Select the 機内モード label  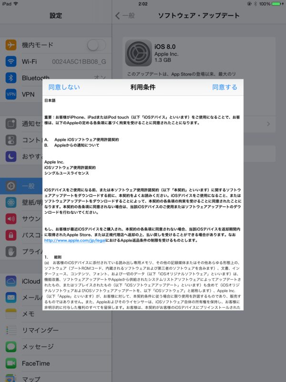[x=38, y=45]
